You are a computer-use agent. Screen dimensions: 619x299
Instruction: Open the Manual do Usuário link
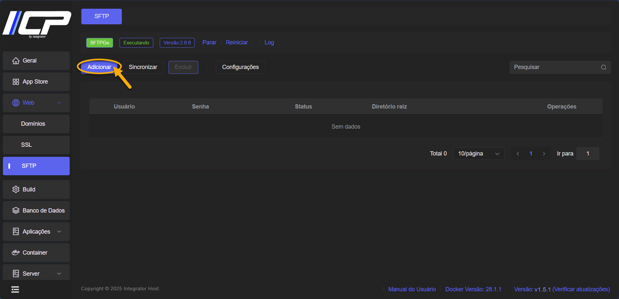(x=412, y=289)
